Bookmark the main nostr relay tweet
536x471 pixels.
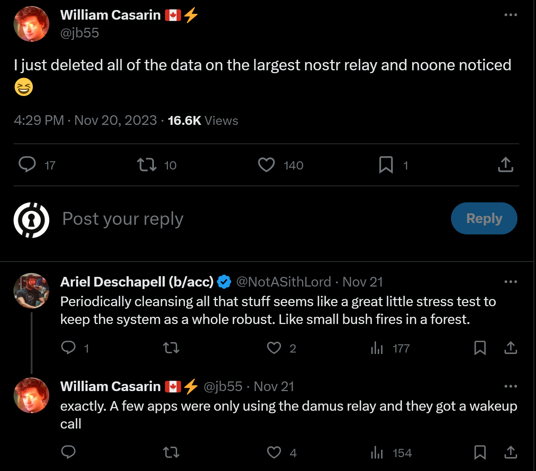386,164
